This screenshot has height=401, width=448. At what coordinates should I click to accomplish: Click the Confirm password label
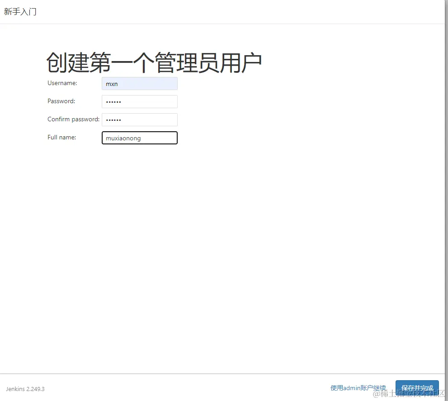[73, 119]
